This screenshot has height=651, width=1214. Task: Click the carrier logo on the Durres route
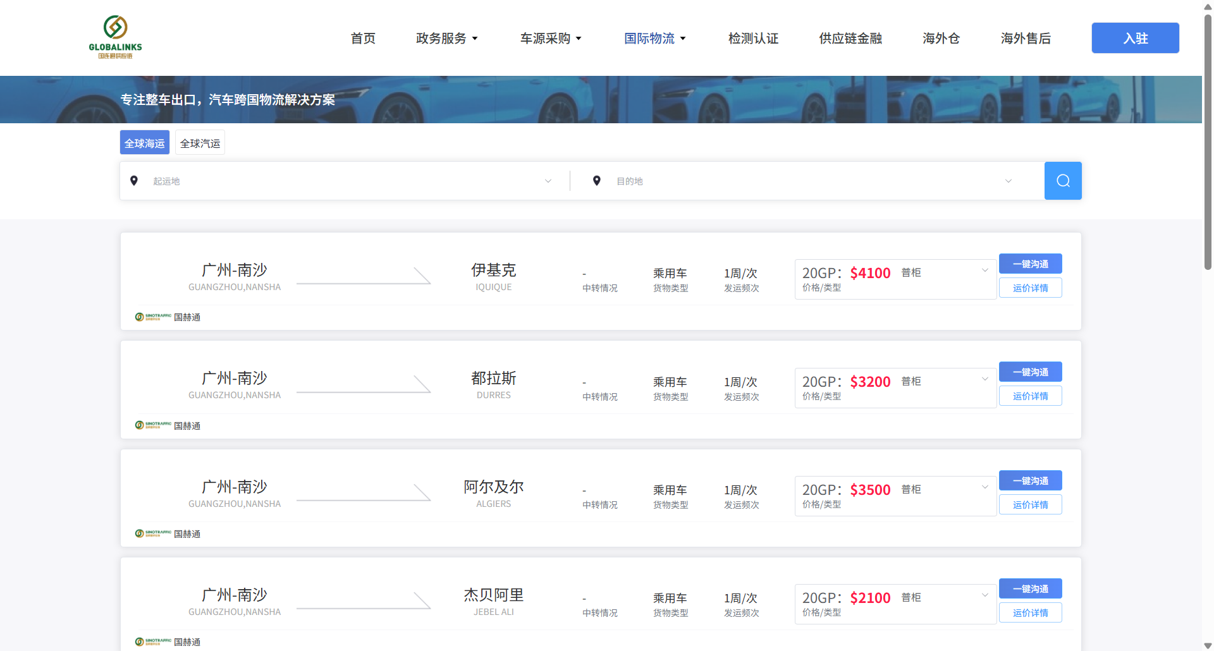coord(153,425)
